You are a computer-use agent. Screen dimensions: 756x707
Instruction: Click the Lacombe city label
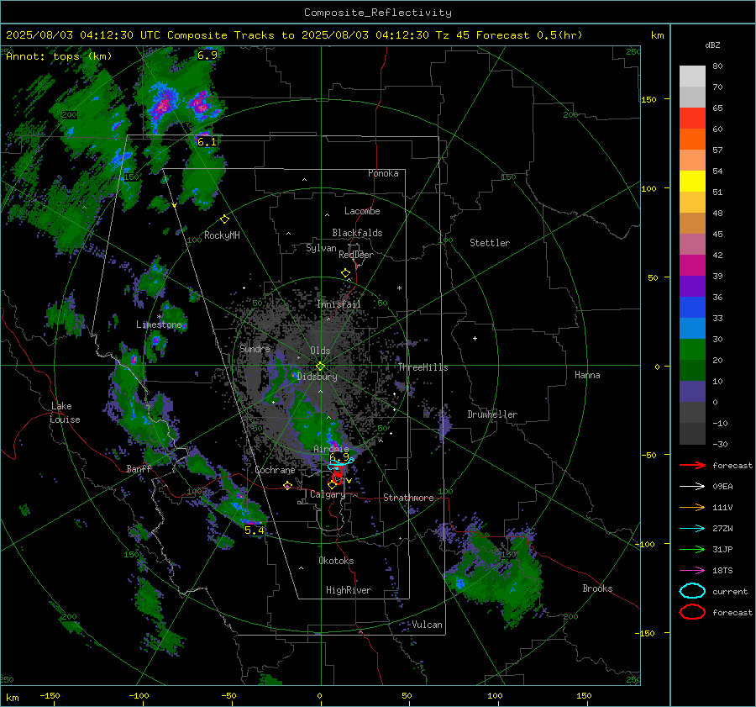click(x=362, y=211)
